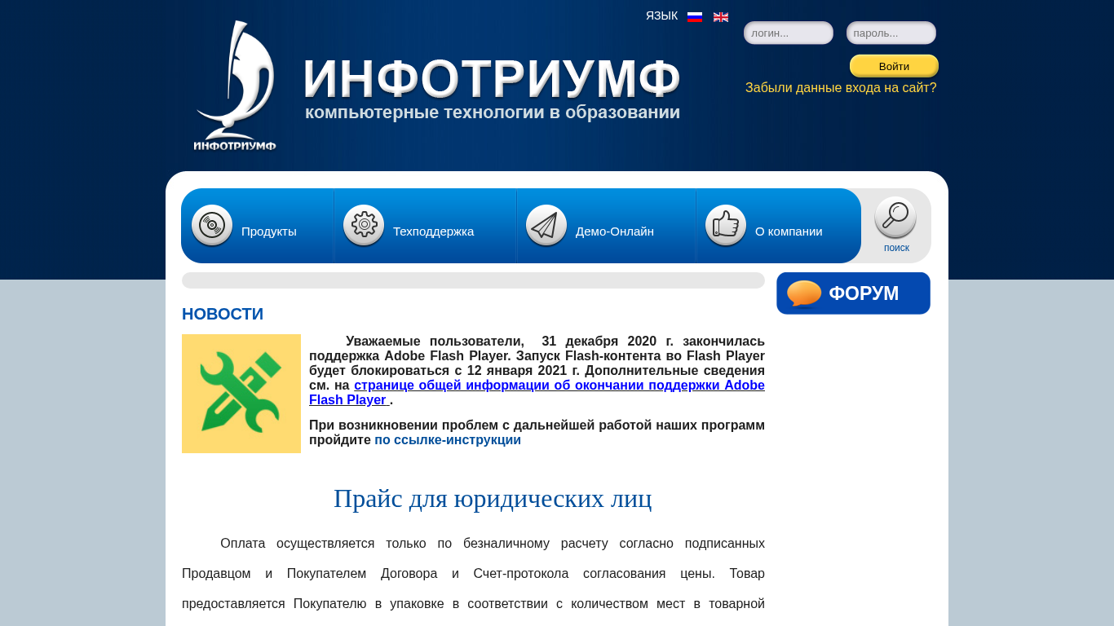Click the gear icon for Техподдержка

(x=364, y=225)
